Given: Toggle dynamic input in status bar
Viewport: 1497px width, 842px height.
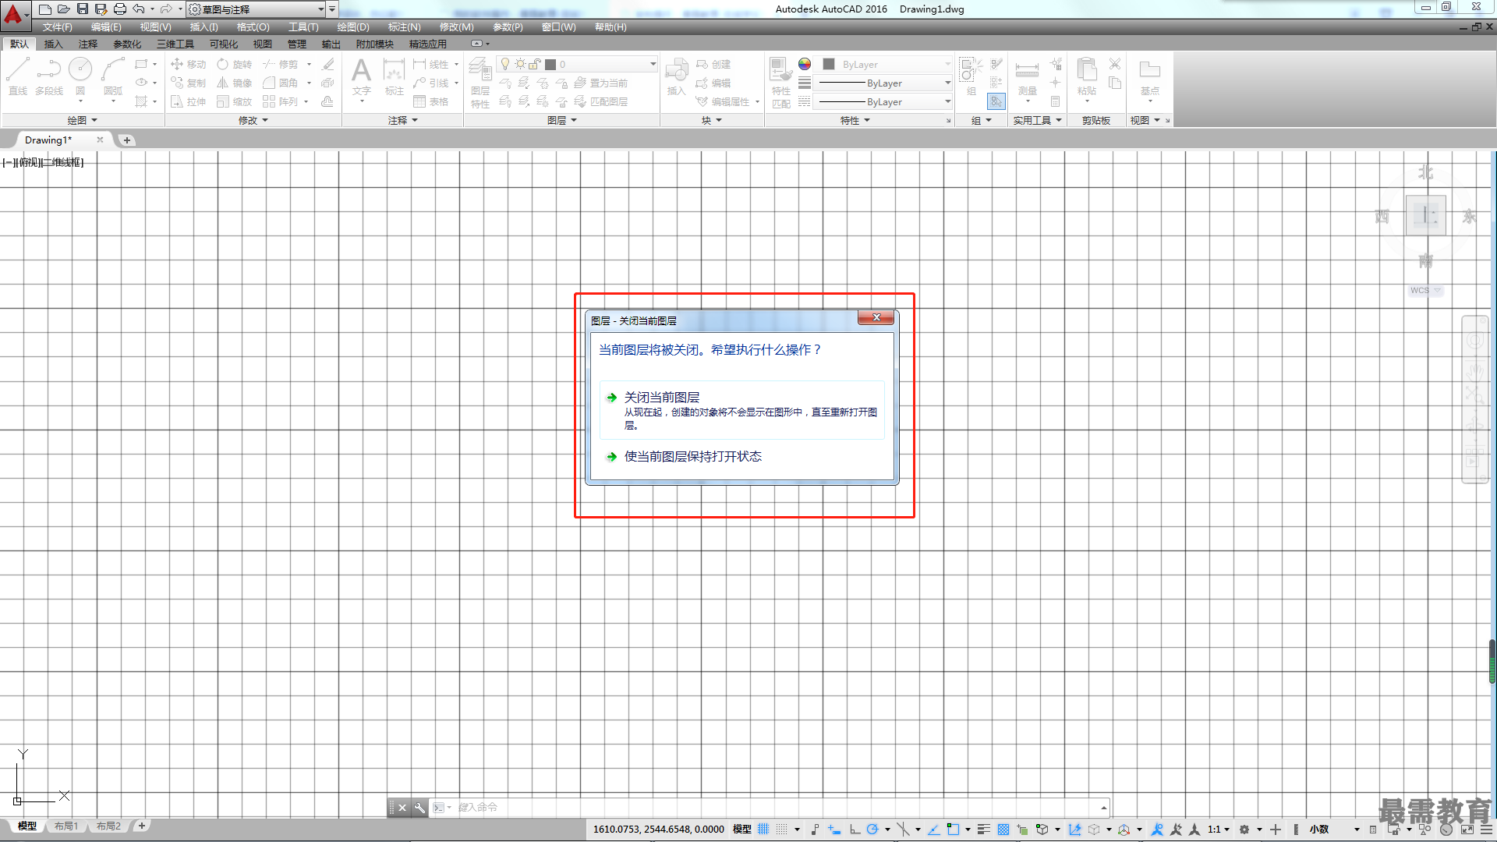Looking at the screenshot, I should click(834, 829).
